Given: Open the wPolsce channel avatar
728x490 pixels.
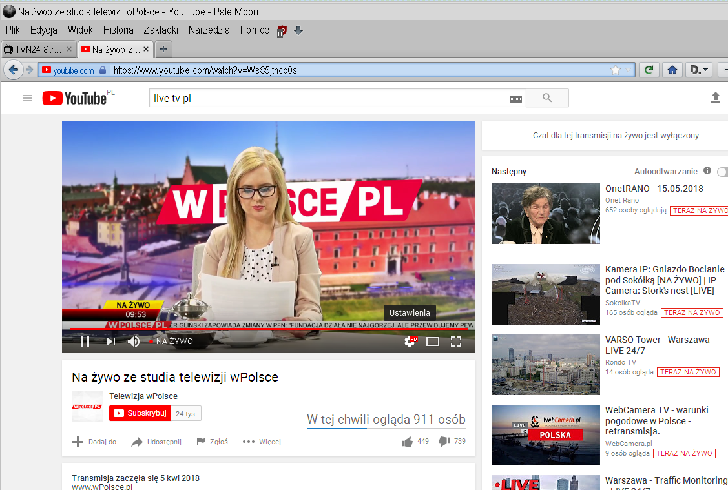Looking at the screenshot, I should (x=87, y=407).
